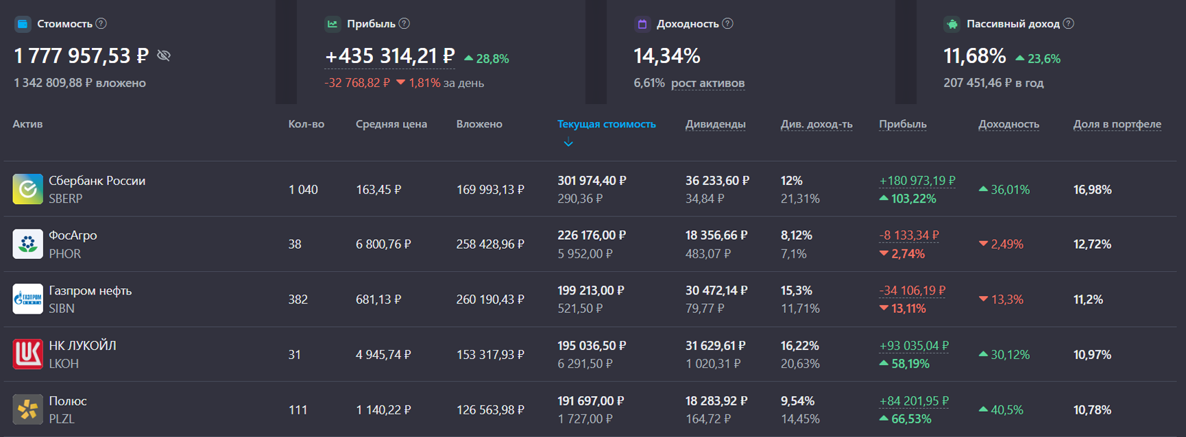Click the blue Стоимость card icon

coord(23,24)
